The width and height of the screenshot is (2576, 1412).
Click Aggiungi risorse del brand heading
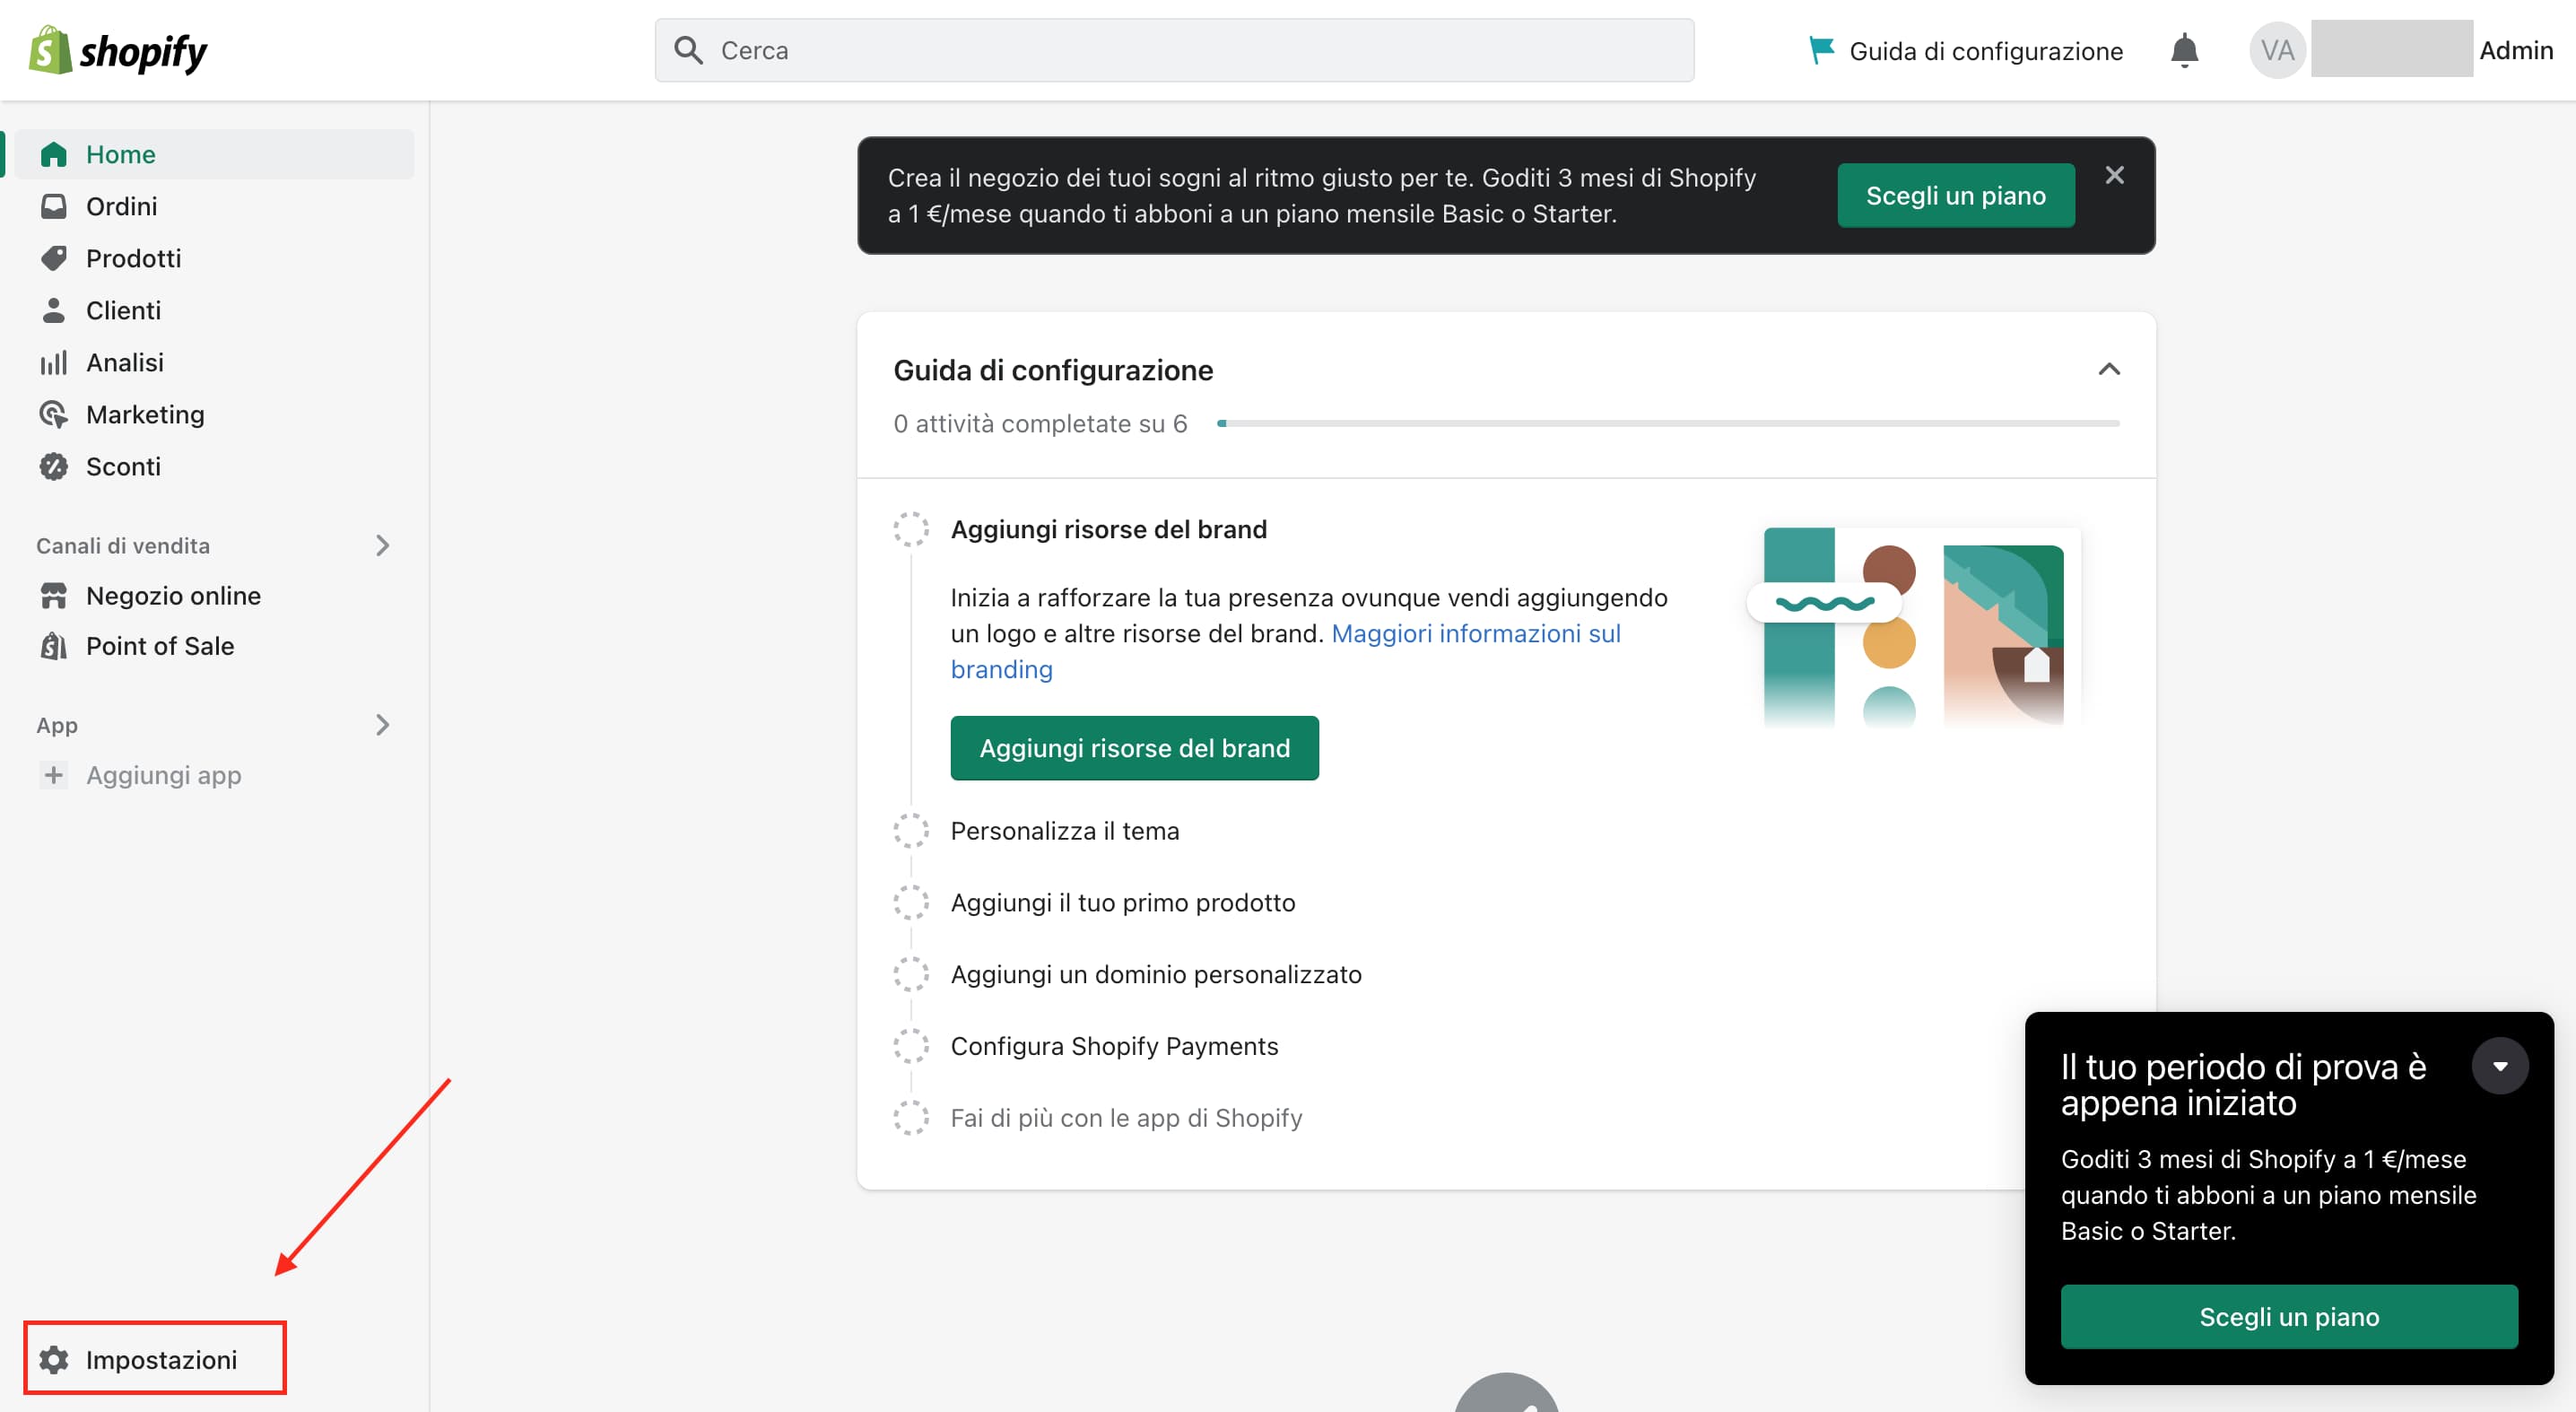(1108, 529)
